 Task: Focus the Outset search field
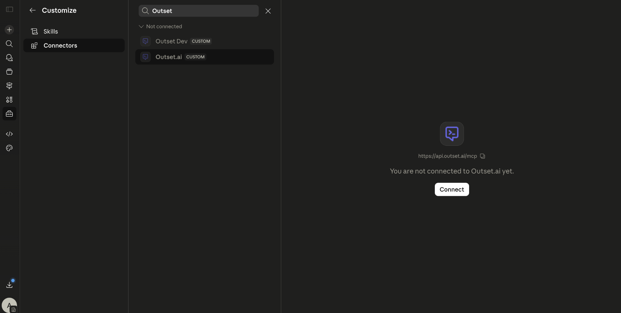coord(199,11)
